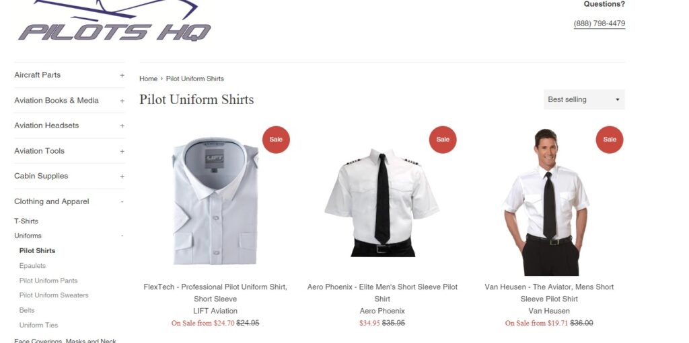689x343 pixels.
Task: Open the T-Shirts sidebar link
Action: click(x=26, y=221)
